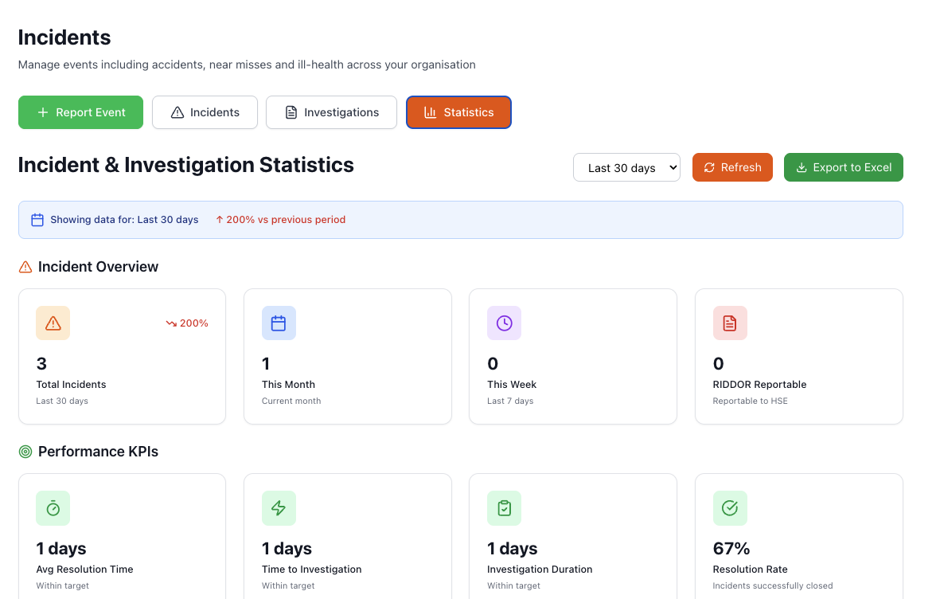
Task: Click the target icon beside Performance KPIs heading
Action: point(24,451)
